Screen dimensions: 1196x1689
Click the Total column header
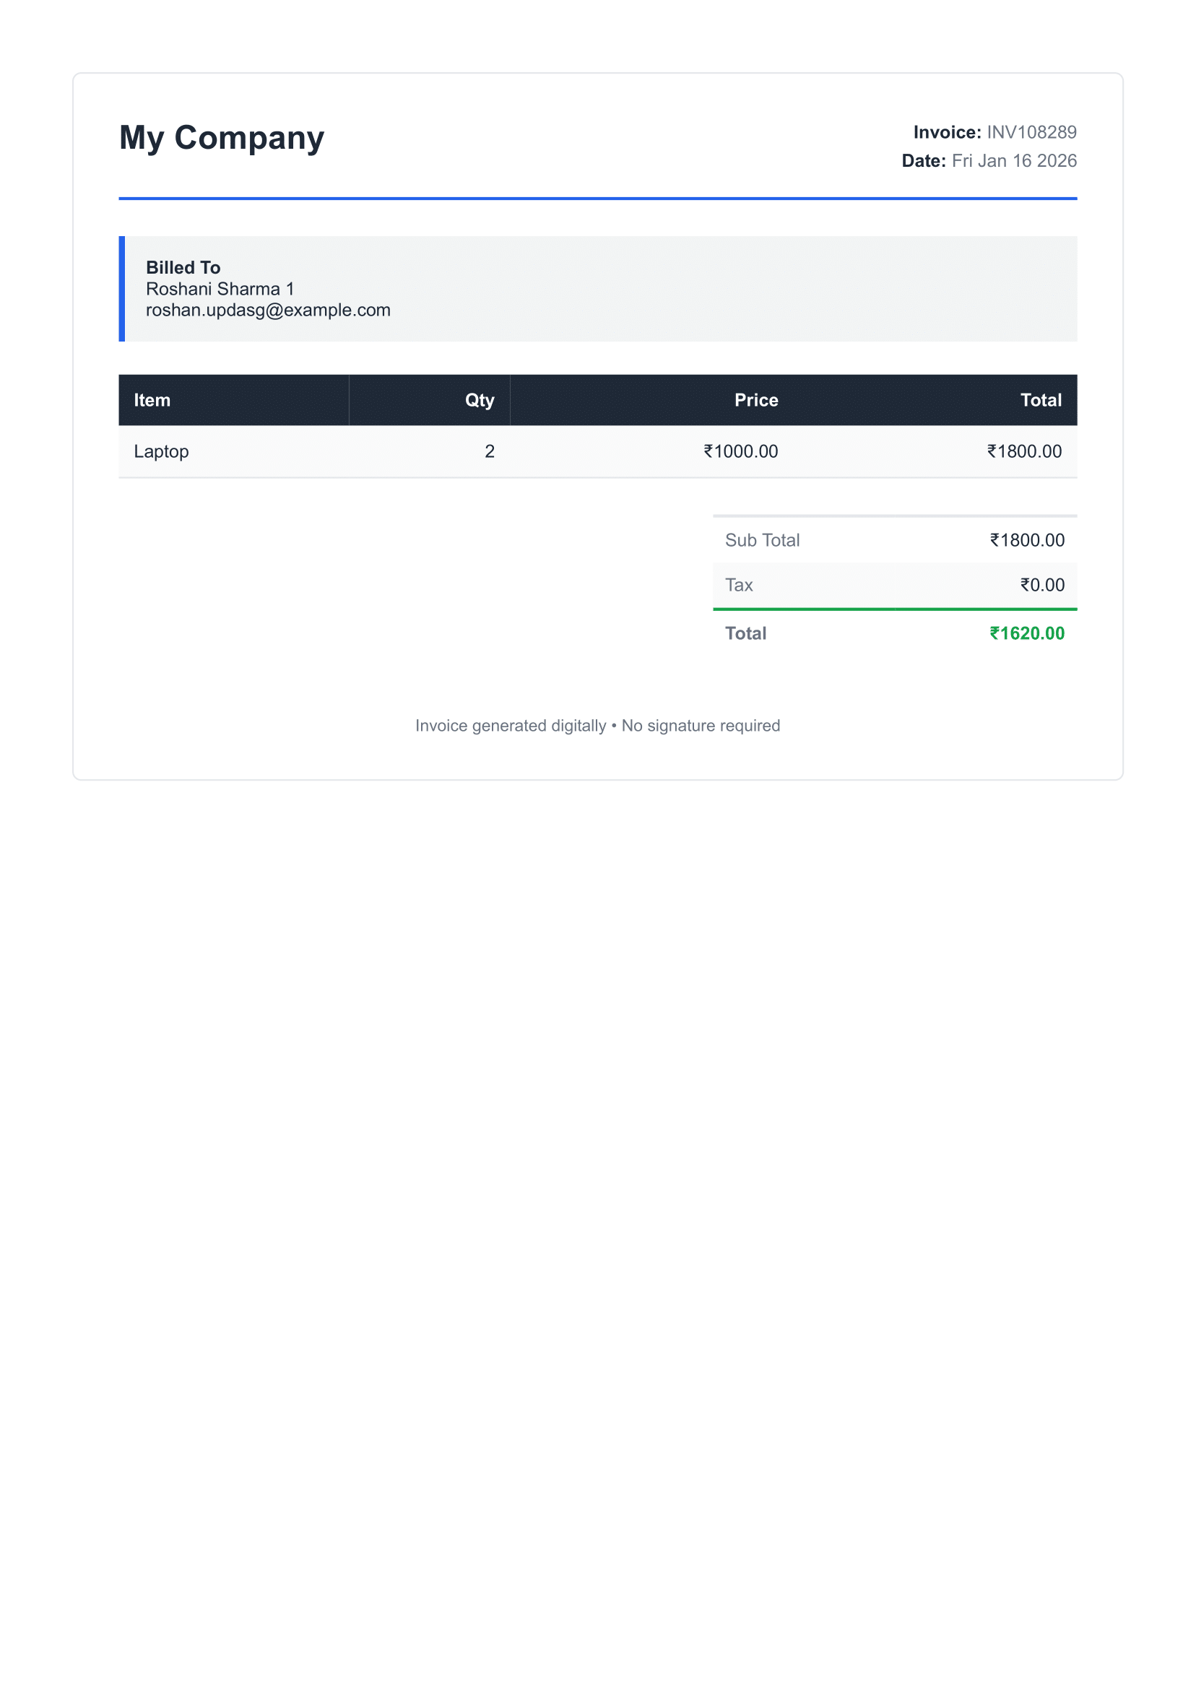tap(1040, 401)
